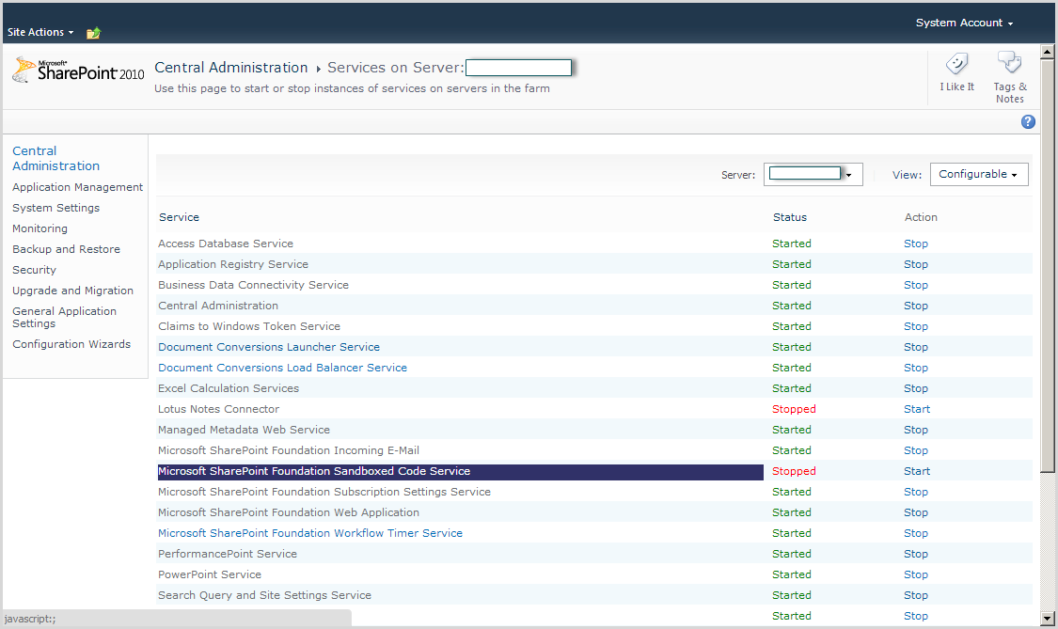Stop Claims to Windows Token Service
1058x629 pixels.
pos(916,326)
